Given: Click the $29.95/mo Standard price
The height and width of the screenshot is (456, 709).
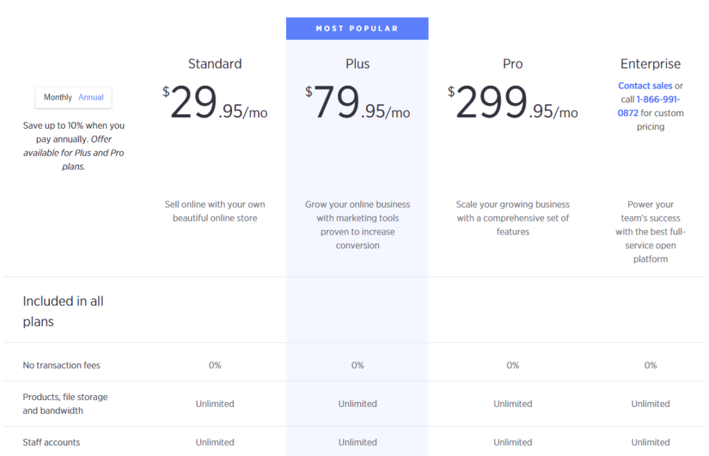Looking at the screenshot, I should pos(215,104).
